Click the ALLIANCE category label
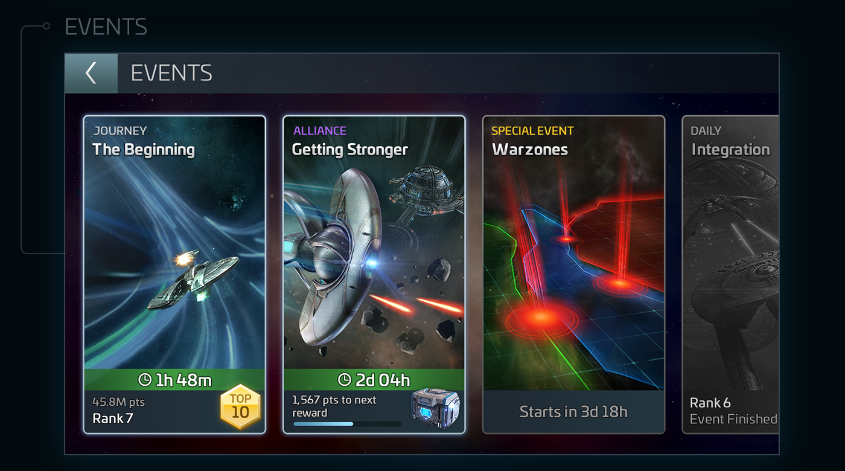Image resolution: width=845 pixels, height=471 pixels. point(319,130)
